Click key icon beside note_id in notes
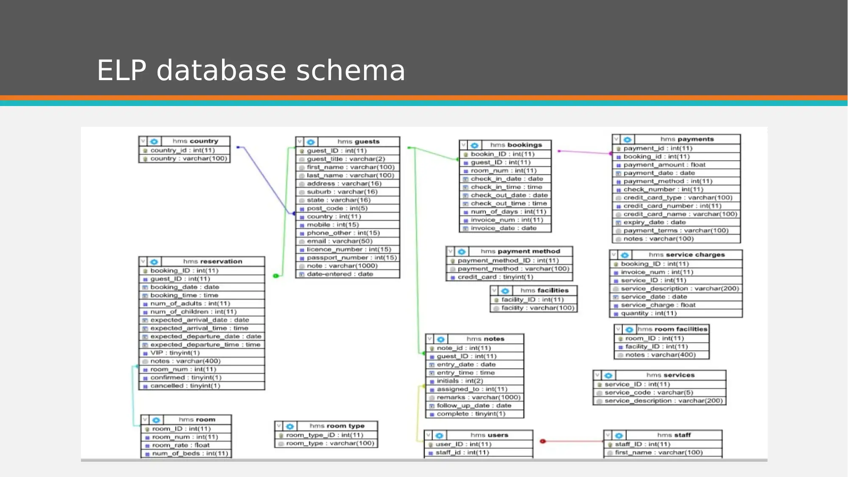The height and width of the screenshot is (477, 848). (432, 348)
